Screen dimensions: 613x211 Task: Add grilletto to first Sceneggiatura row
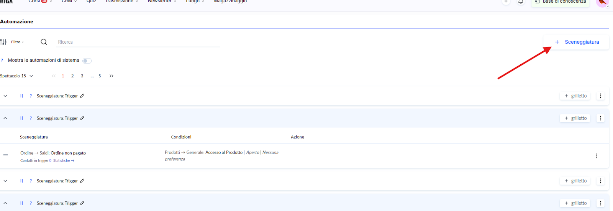[x=575, y=96]
